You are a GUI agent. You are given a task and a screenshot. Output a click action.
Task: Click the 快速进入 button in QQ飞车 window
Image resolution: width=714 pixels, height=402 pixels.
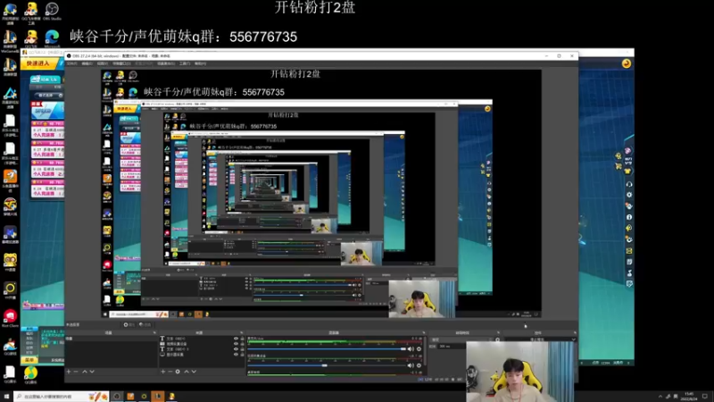pos(38,63)
